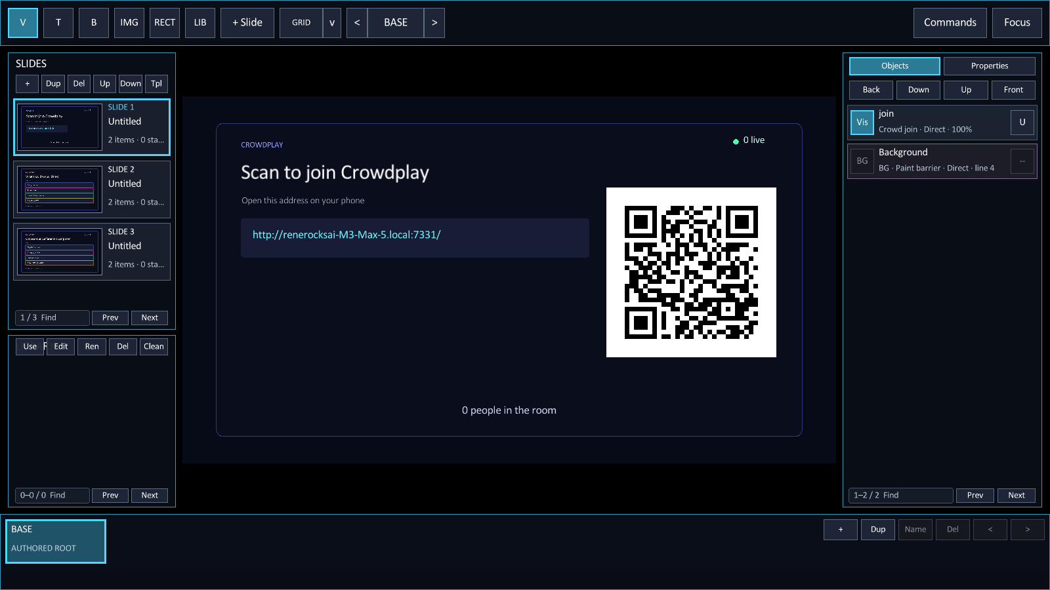Click Edit in the lower left panel

(x=61, y=347)
